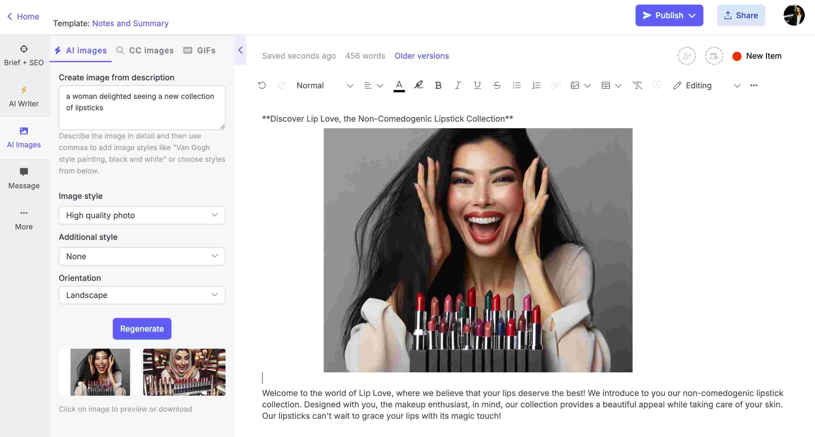Open the more options ellipsis in toolbar
The image size is (815, 437).
click(x=753, y=85)
